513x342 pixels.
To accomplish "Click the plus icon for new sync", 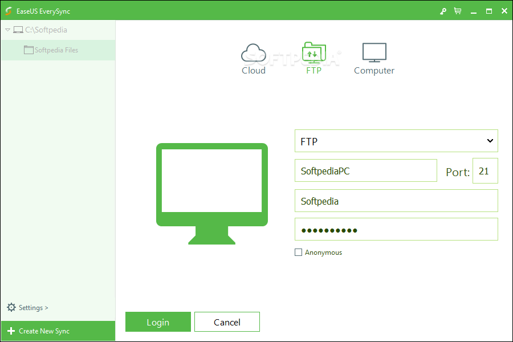I will (x=11, y=331).
